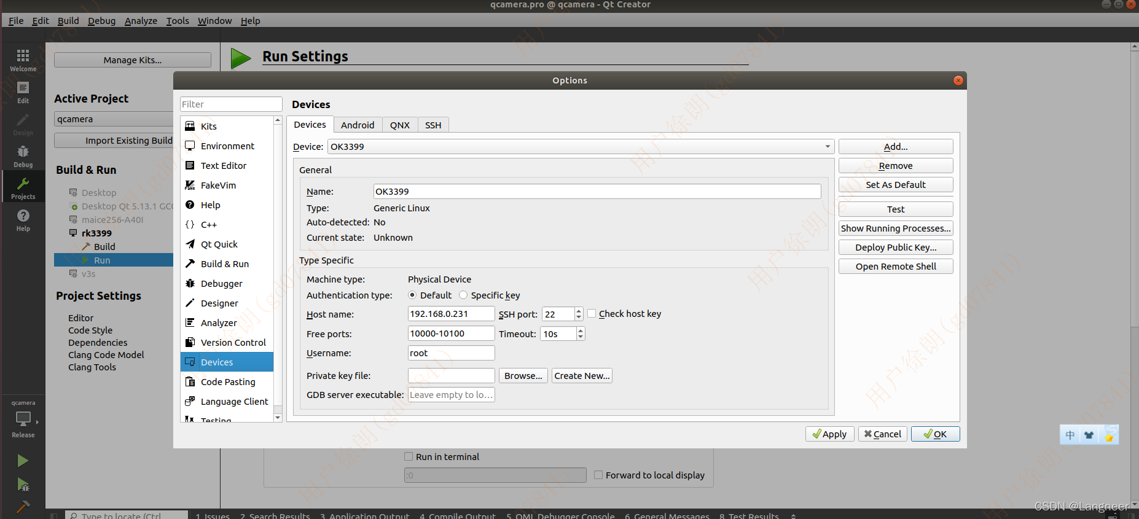1139x519 pixels.
Task: Open Kits category in Options
Action: point(227,126)
